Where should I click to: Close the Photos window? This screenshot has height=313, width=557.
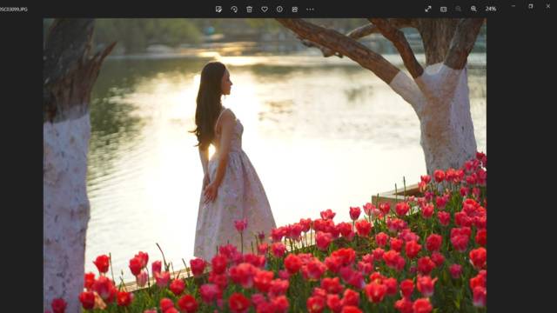point(548,6)
